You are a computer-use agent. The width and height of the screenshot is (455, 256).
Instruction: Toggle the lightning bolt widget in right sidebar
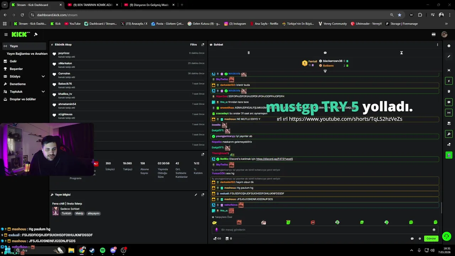point(449,81)
